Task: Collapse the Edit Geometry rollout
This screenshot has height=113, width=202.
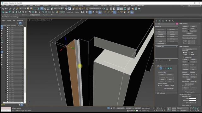Action: pyautogui.click(x=184, y=47)
